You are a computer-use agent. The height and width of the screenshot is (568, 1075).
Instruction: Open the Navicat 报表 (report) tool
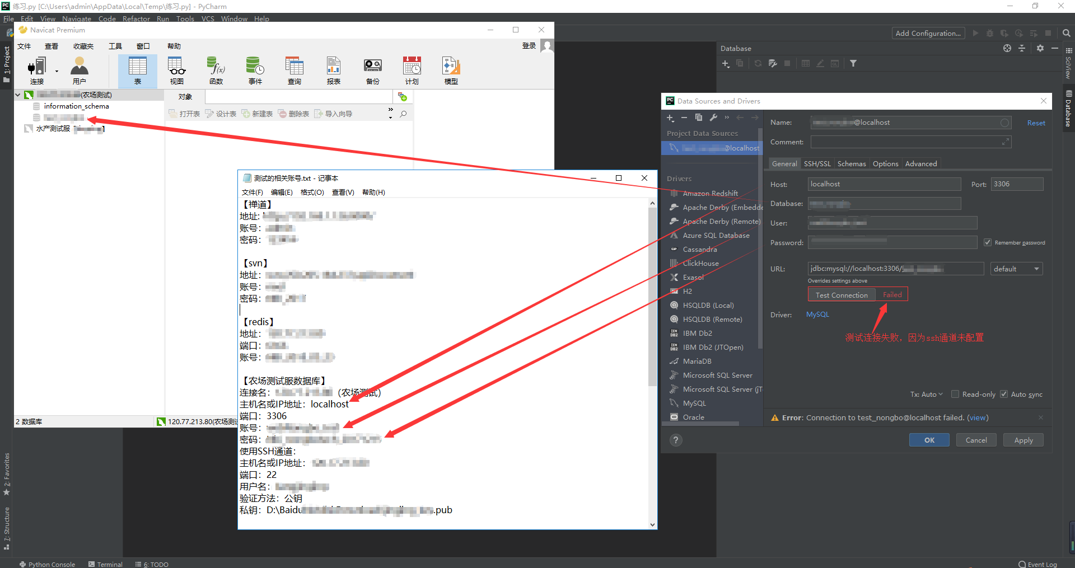tap(334, 71)
